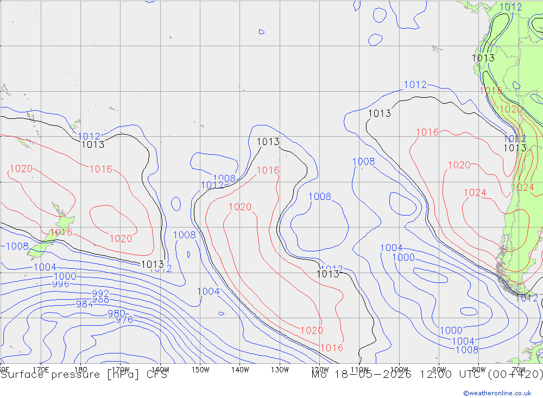Select the 'Surface pressure [hPa] CFS' caption

point(84,375)
